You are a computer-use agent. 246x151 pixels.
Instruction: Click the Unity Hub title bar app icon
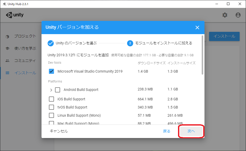(4, 4)
